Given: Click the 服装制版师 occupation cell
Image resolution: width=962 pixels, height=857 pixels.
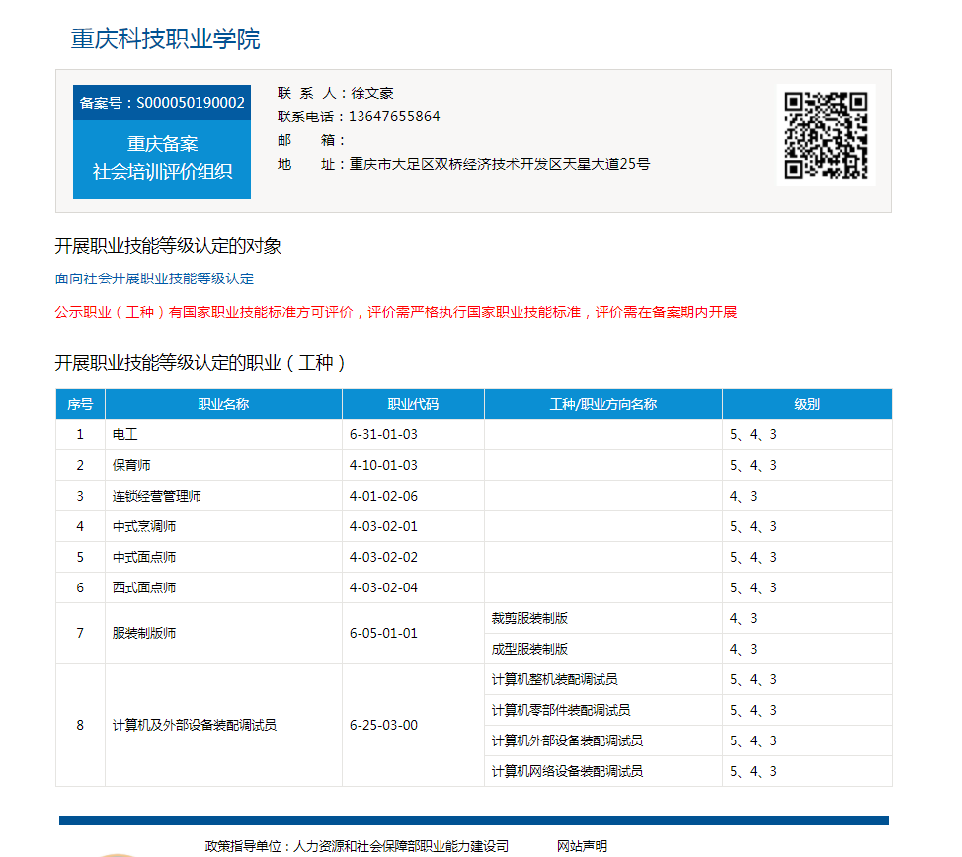Looking at the screenshot, I should click(223, 634).
